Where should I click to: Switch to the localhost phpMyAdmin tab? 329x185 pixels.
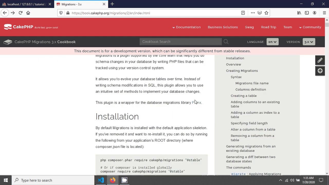(27, 4)
